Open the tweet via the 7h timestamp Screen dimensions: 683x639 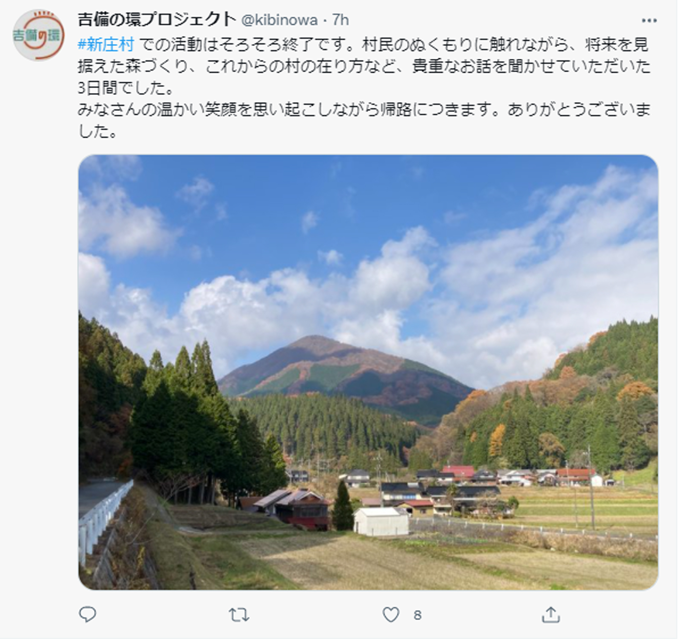point(340,20)
